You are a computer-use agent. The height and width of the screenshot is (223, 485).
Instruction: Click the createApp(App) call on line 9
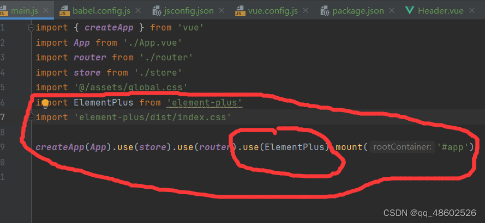tap(74, 147)
